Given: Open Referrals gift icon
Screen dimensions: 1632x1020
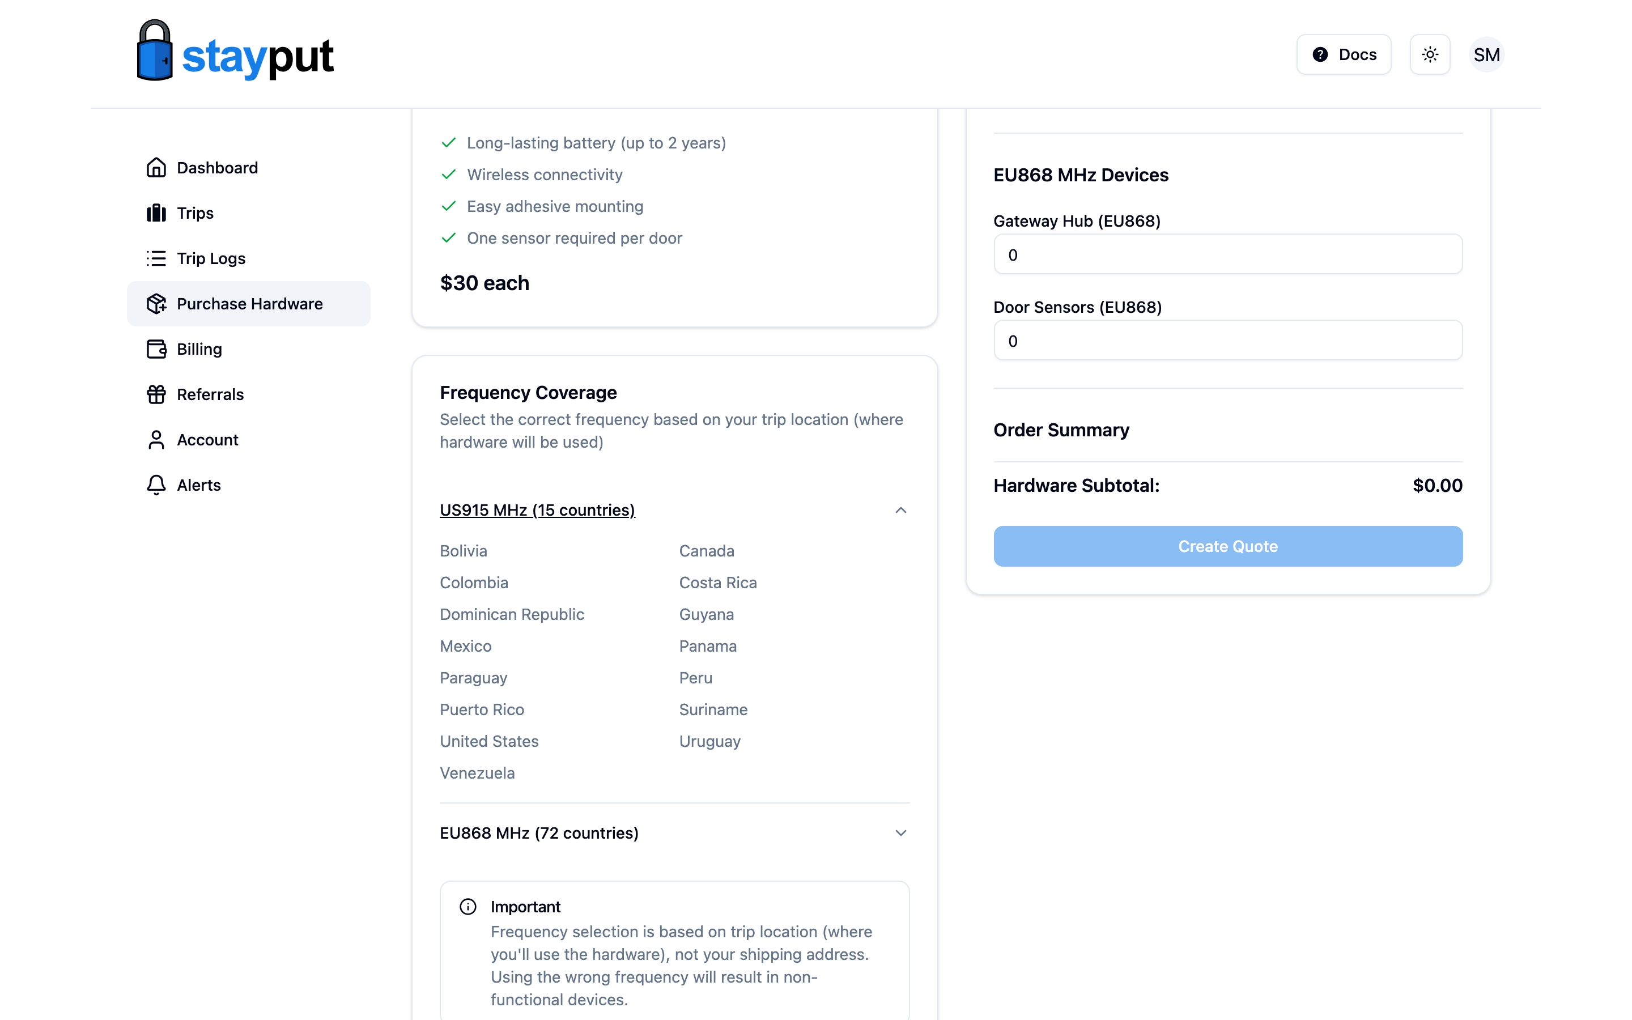Looking at the screenshot, I should [156, 394].
